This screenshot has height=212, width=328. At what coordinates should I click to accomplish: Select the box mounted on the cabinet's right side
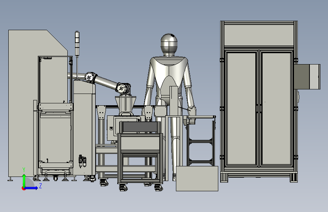(307, 77)
